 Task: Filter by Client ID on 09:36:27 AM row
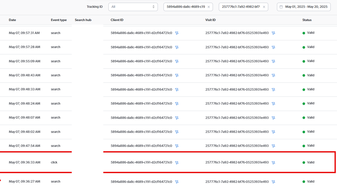click(177, 182)
